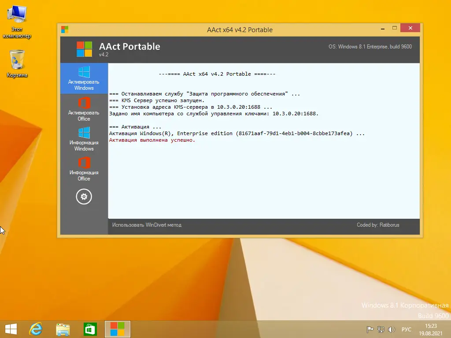Click the Microsoft logo in AAct header
This screenshot has width=451, height=338.
[x=84, y=49]
